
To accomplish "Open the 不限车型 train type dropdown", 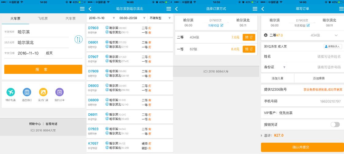I will pyautogui.click(x=160, y=18).
